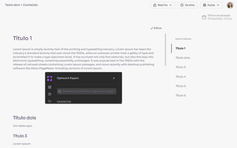Image resolution: width=237 pixels, height=148 pixels.
Task: Click the magnifier icon in embedded search
Action: pyautogui.click(x=59, y=91)
